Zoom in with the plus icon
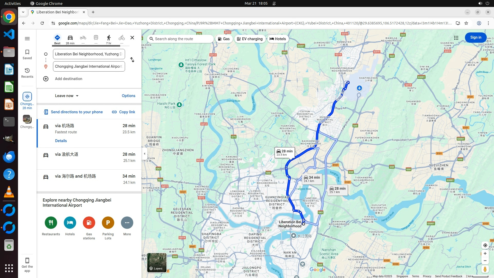This screenshot has height=278, width=494. (485, 254)
